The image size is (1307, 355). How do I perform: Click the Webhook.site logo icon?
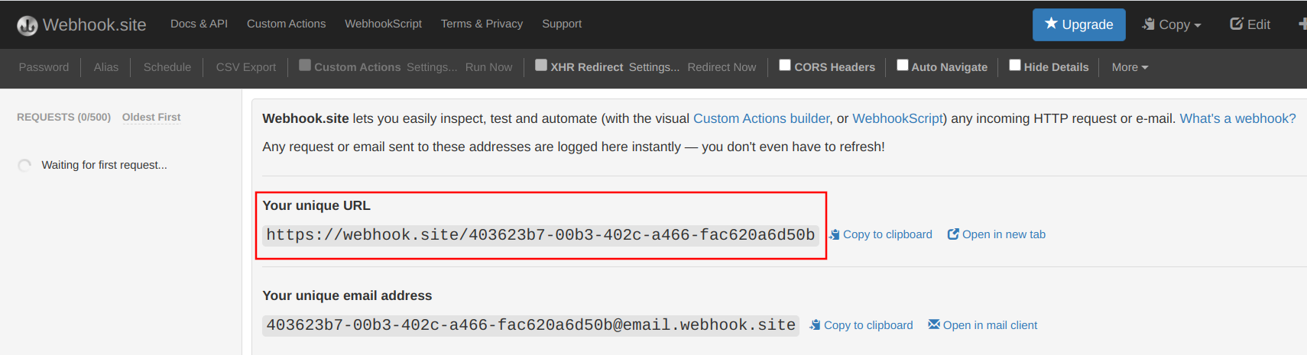(x=27, y=25)
